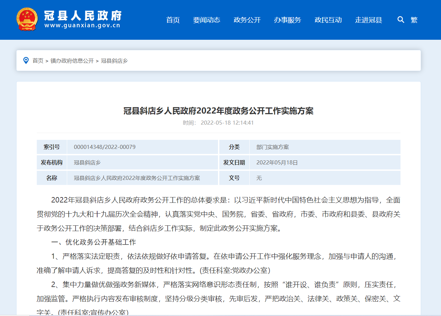Open 首页 in the top navigation

click(173, 20)
